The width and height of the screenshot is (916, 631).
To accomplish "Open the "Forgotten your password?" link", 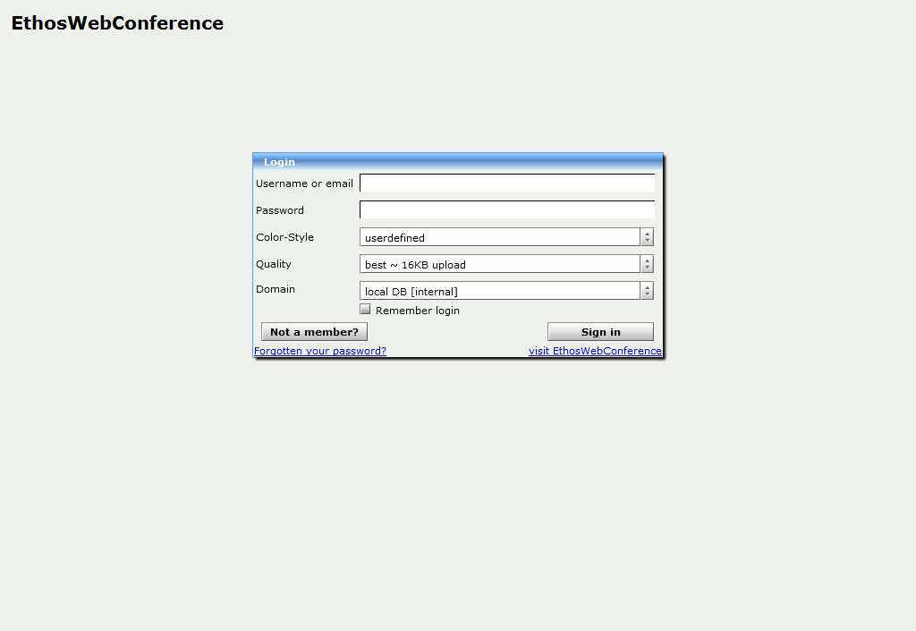I will (x=320, y=352).
